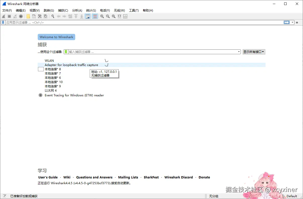Click the ETW reader gear icon
Viewport: 303px width, 199px height.
click(x=40, y=95)
